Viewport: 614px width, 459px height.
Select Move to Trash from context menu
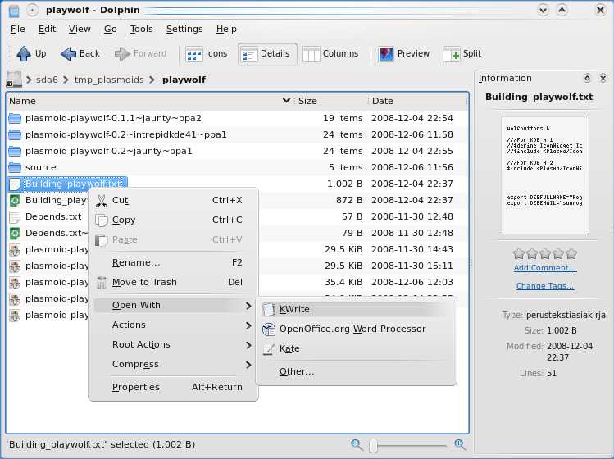pyautogui.click(x=144, y=282)
